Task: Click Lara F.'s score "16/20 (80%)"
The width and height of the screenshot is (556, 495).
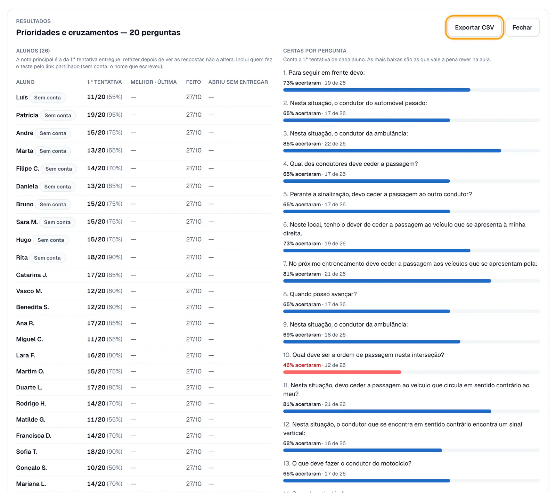Action: pyautogui.click(x=105, y=355)
